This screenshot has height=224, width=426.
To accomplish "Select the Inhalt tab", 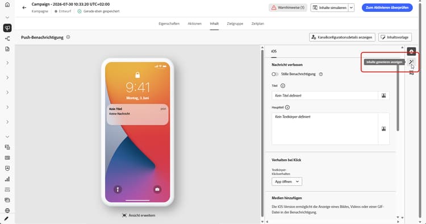I will 214,24.
